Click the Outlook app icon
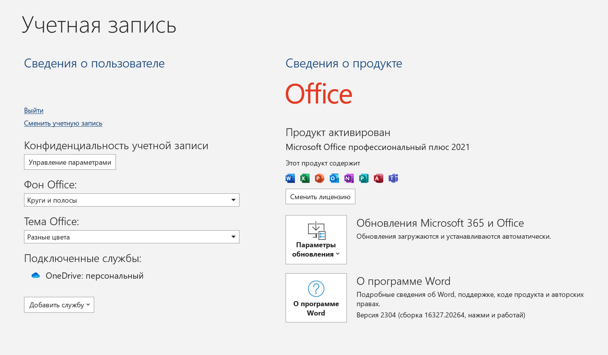The image size is (608, 355). pos(334,178)
